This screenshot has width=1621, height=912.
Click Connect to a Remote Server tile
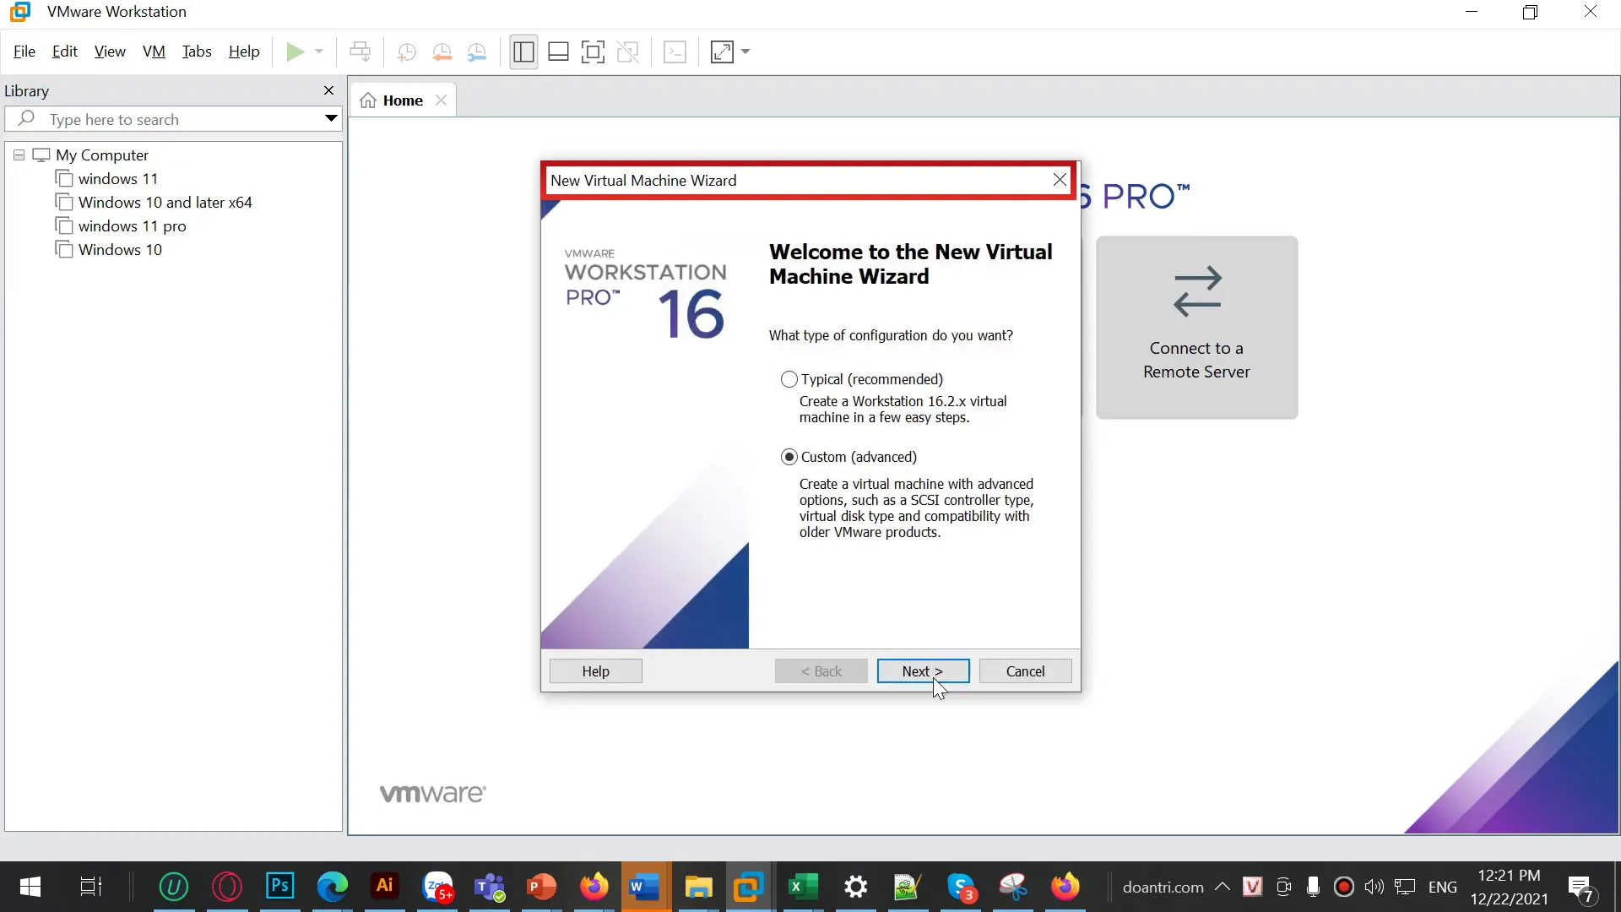pyautogui.click(x=1196, y=328)
